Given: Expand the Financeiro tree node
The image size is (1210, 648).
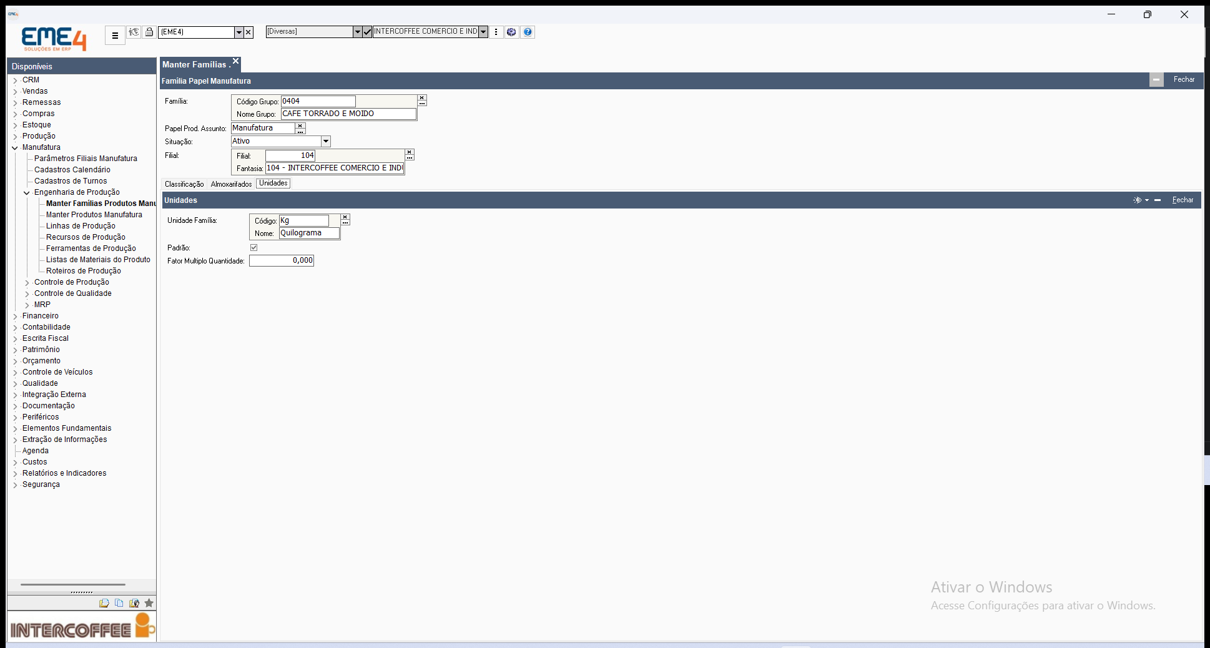Looking at the screenshot, I should (x=15, y=317).
